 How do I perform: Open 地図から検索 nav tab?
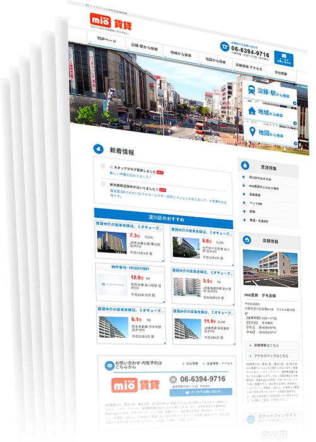coord(215,61)
